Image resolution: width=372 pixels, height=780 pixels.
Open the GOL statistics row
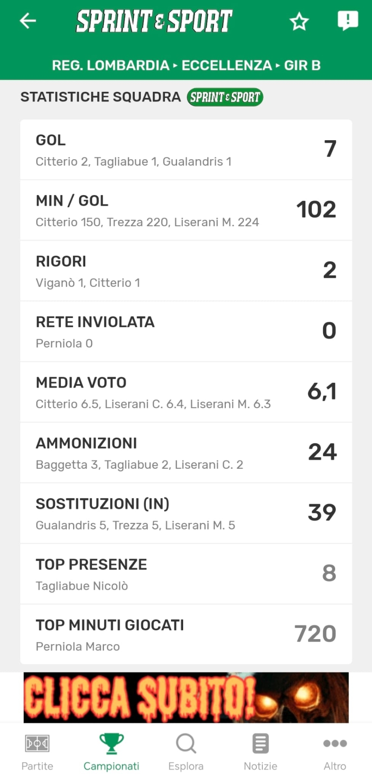click(x=186, y=150)
